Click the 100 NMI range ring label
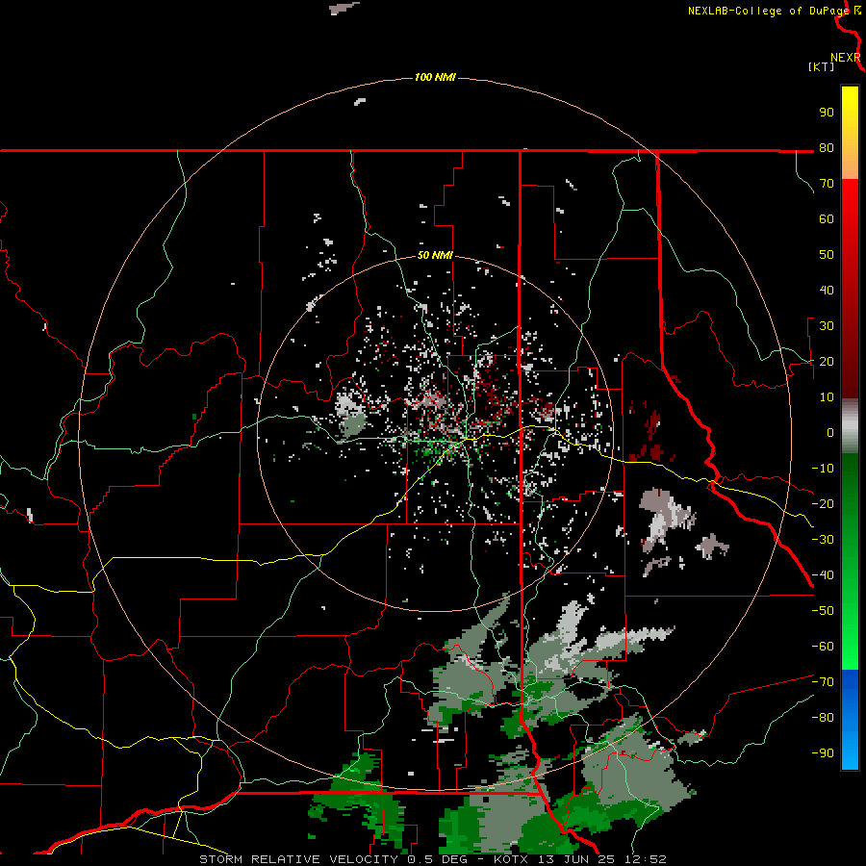This screenshot has width=866, height=866. click(x=435, y=77)
